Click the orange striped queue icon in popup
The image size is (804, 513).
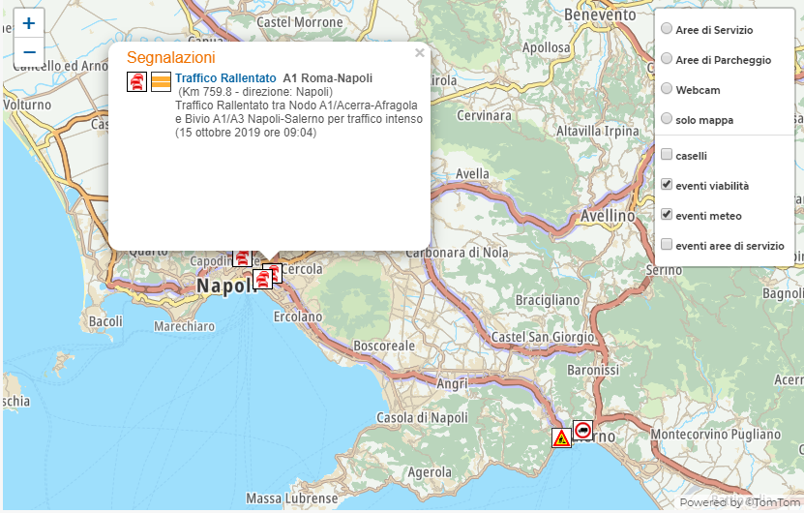click(x=162, y=82)
